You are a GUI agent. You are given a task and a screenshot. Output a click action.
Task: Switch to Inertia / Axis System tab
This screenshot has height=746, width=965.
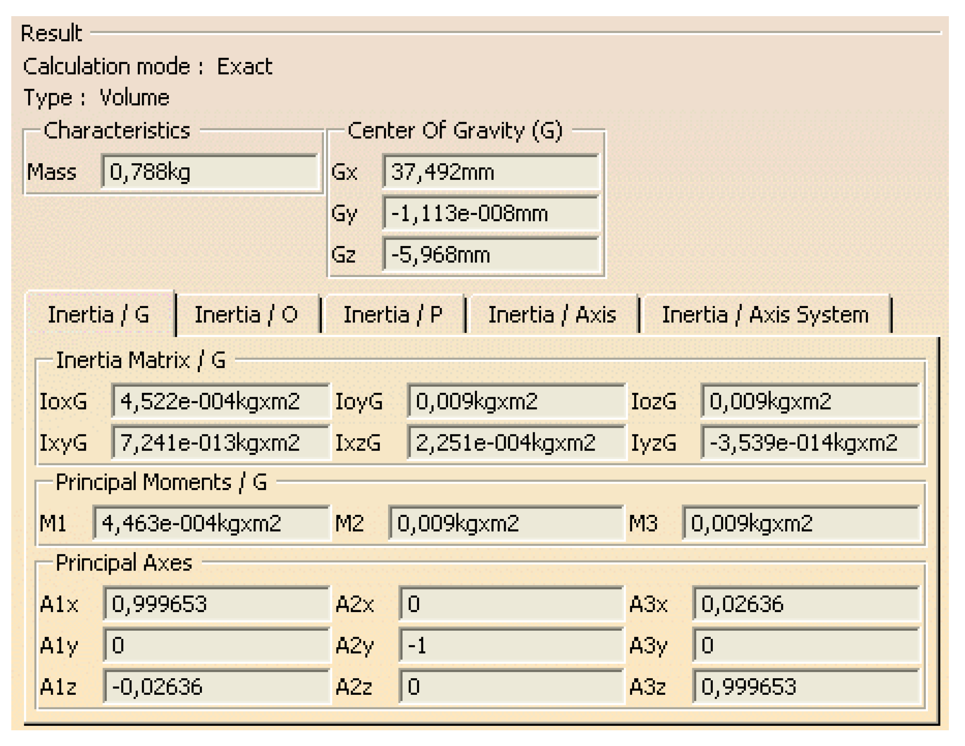pos(765,315)
